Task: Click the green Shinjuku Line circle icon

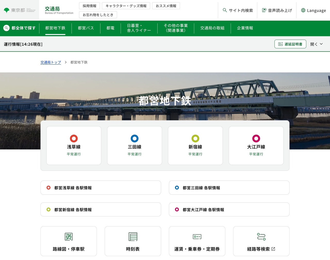Action: [x=195, y=139]
